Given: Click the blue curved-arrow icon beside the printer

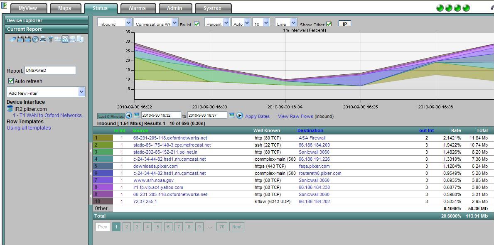Looking at the screenshot, I should 50,39.
